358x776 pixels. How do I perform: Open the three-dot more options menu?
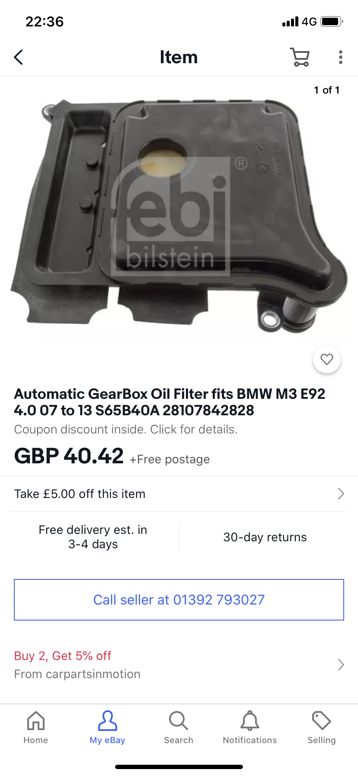click(x=341, y=57)
